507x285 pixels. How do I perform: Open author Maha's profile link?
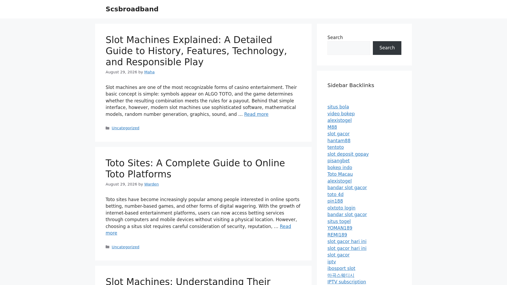coord(149,72)
